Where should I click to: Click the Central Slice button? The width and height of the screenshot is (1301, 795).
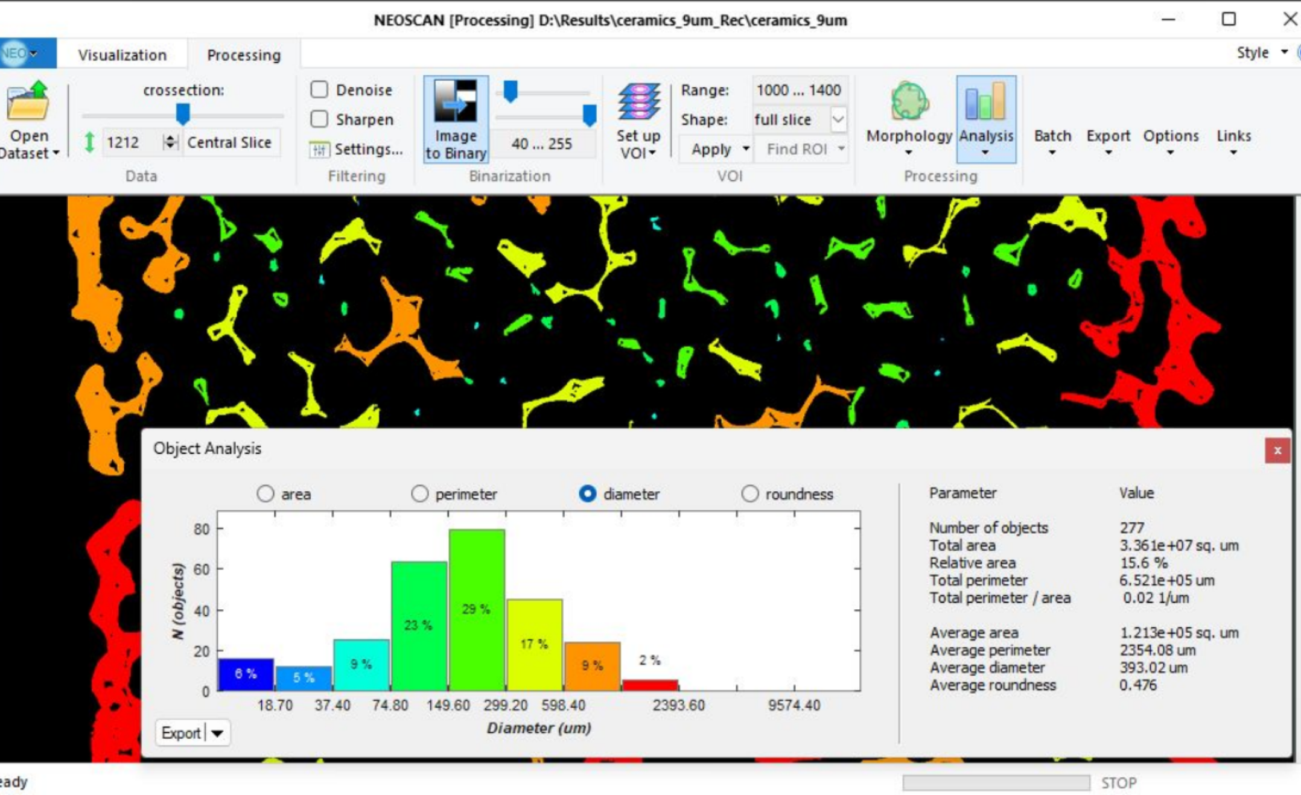pyautogui.click(x=229, y=142)
